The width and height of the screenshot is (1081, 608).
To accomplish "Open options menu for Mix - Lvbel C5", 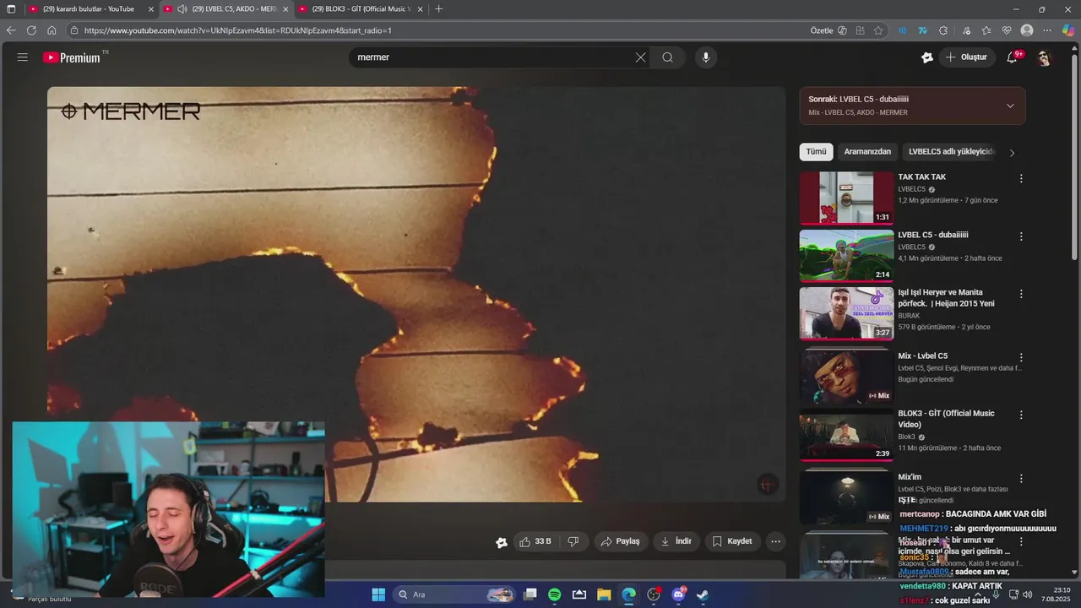I will [x=1021, y=357].
